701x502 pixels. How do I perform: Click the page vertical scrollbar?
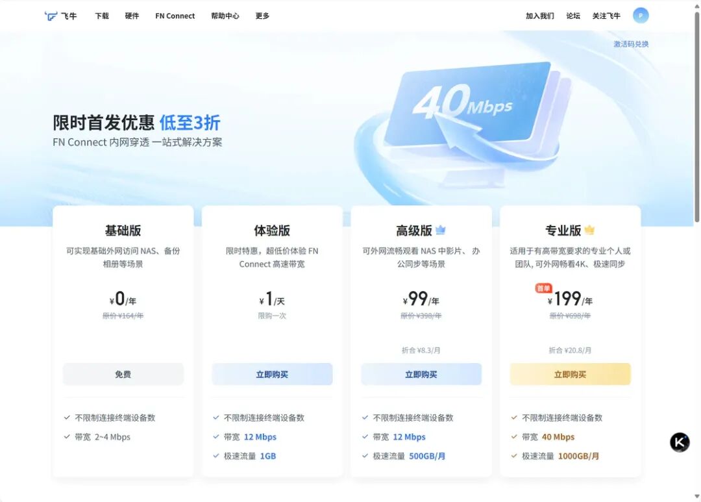pyautogui.click(x=696, y=116)
